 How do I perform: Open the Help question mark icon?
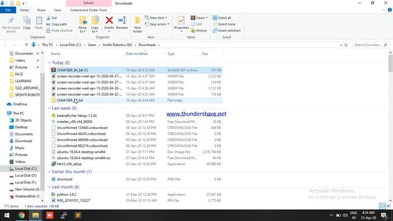point(390,10)
